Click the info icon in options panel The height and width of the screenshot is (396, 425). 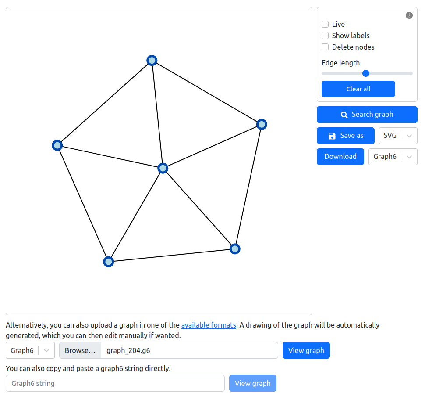pyautogui.click(x=409, y=15)
